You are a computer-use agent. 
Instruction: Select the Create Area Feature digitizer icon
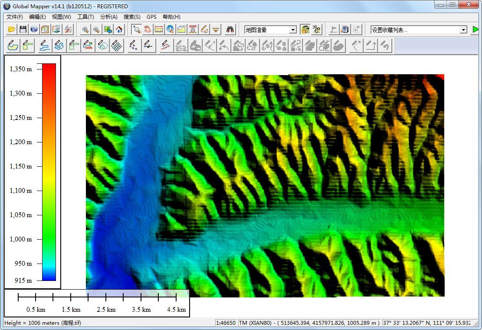(x=13, y=46)
